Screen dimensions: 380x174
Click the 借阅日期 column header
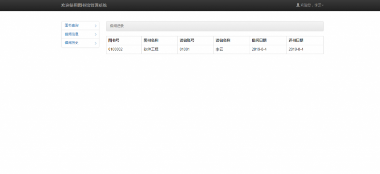pyautogui.click(x=268, y=40)
